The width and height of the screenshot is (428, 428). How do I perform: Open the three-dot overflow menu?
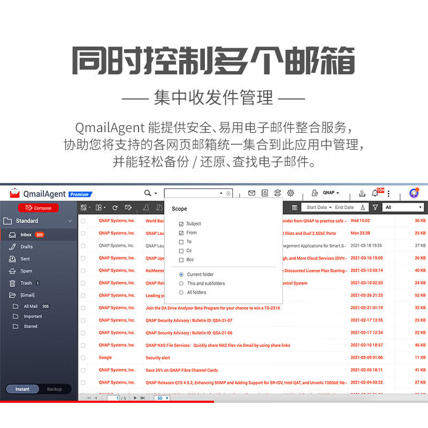point(388,192)
